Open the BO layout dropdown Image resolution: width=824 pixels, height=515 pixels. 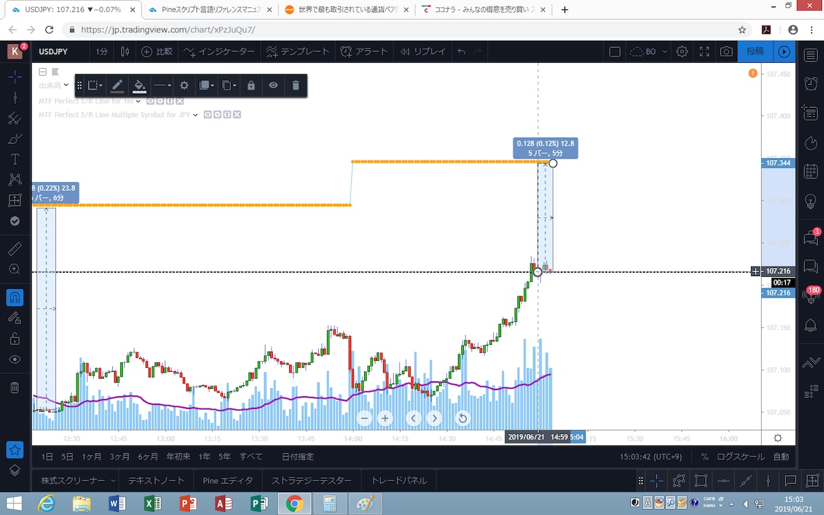(x=649, y=51)
